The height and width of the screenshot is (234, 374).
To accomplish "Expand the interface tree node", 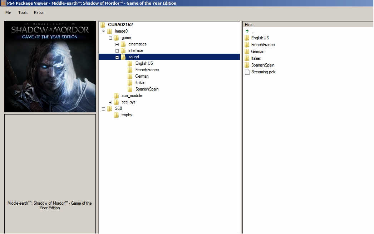I will click(117, 51).
